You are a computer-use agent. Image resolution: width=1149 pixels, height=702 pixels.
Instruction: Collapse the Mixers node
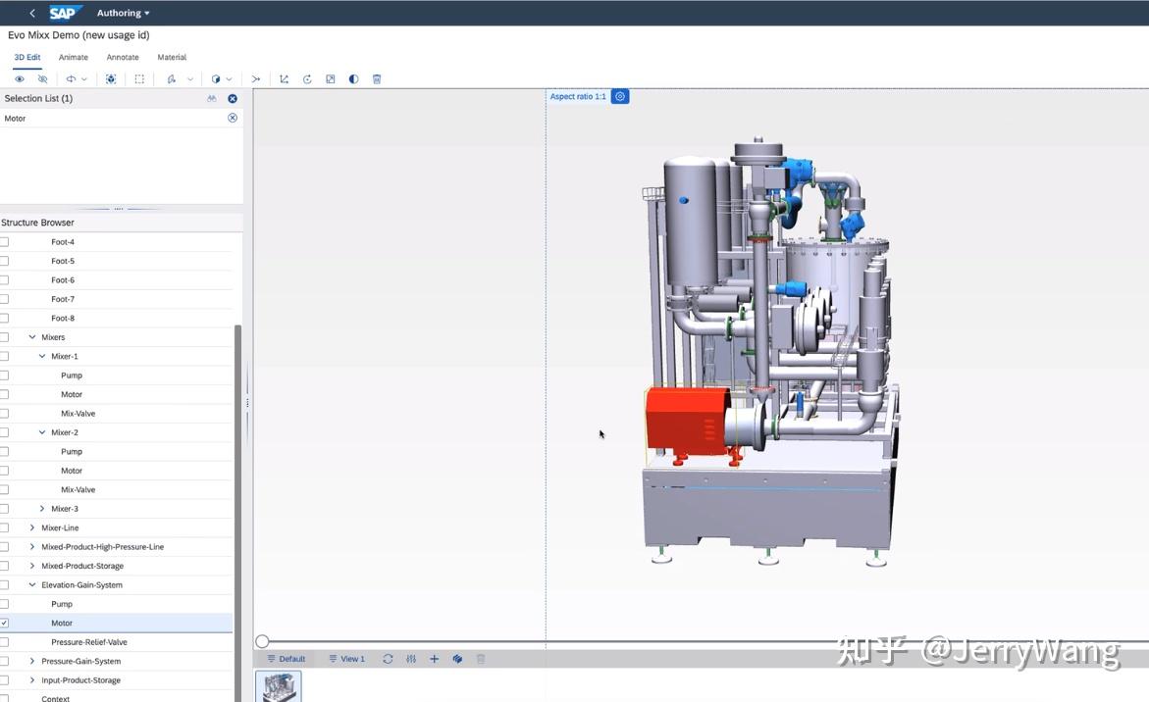pos(31,336)
